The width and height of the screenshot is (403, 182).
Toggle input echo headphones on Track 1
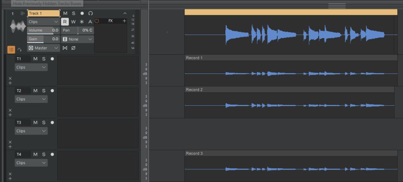[x=90, y=13]
